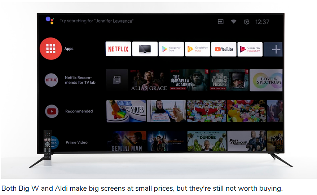Launch the YouTube app tile
Viewport: 317px width, 195px height.
click(x=224, y=49)
